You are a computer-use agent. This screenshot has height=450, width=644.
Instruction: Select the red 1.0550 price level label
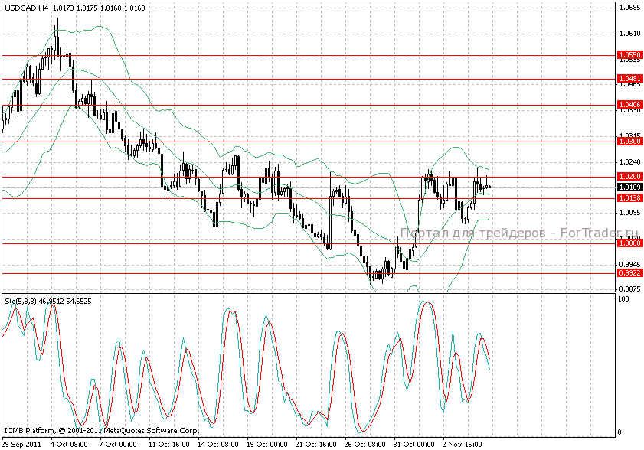coord(629,55)
